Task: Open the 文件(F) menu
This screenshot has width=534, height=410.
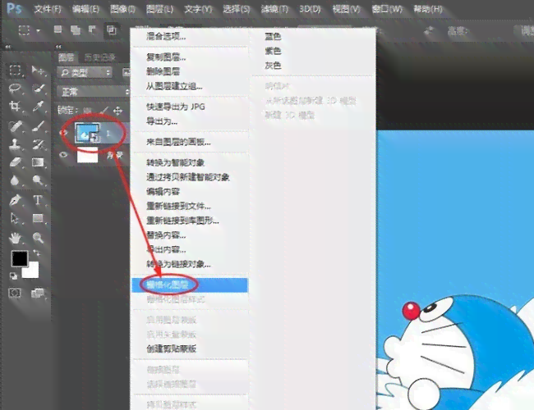Action: [x=48, y=9]
